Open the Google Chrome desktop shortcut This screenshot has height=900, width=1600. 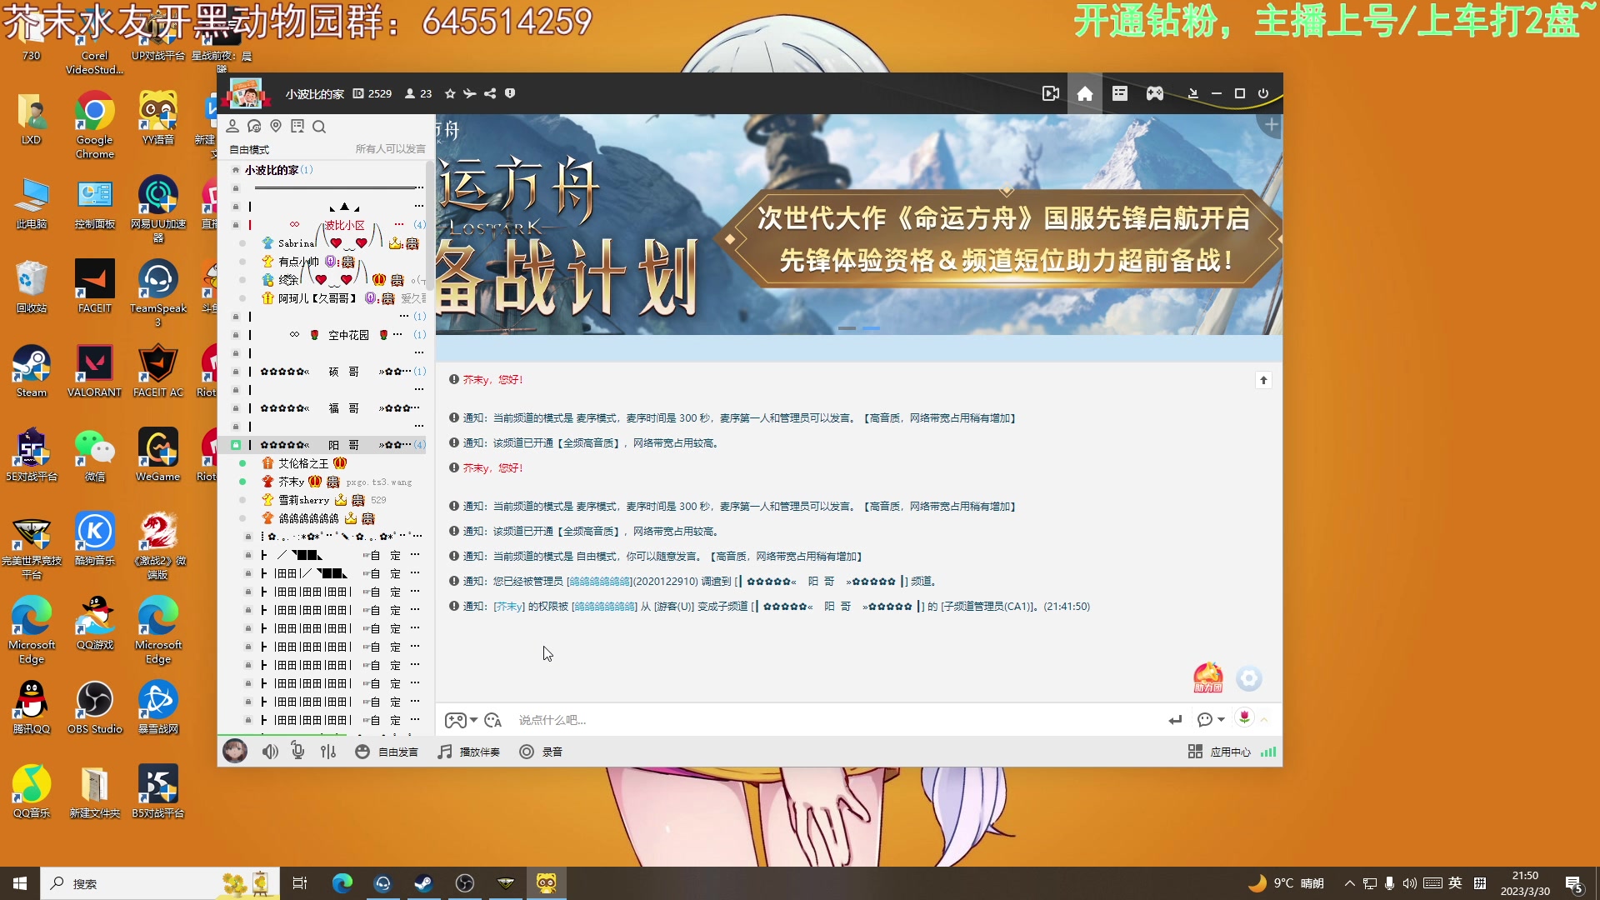pos(94,125)
